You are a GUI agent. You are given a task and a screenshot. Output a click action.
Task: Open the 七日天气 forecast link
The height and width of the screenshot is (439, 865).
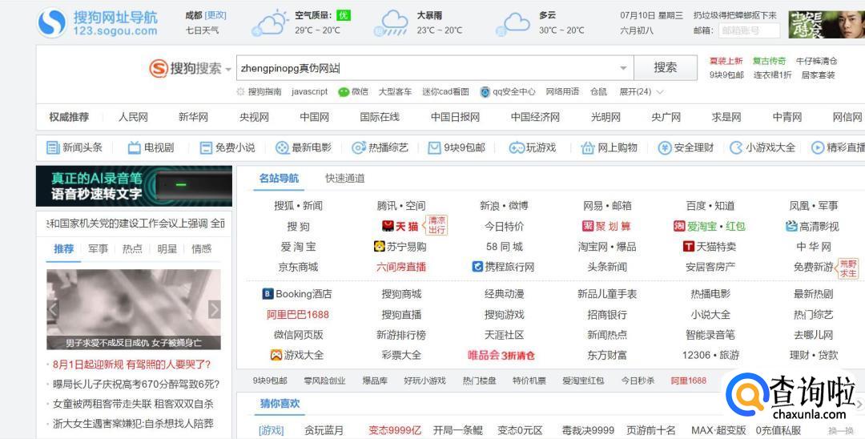coord(202,30)
